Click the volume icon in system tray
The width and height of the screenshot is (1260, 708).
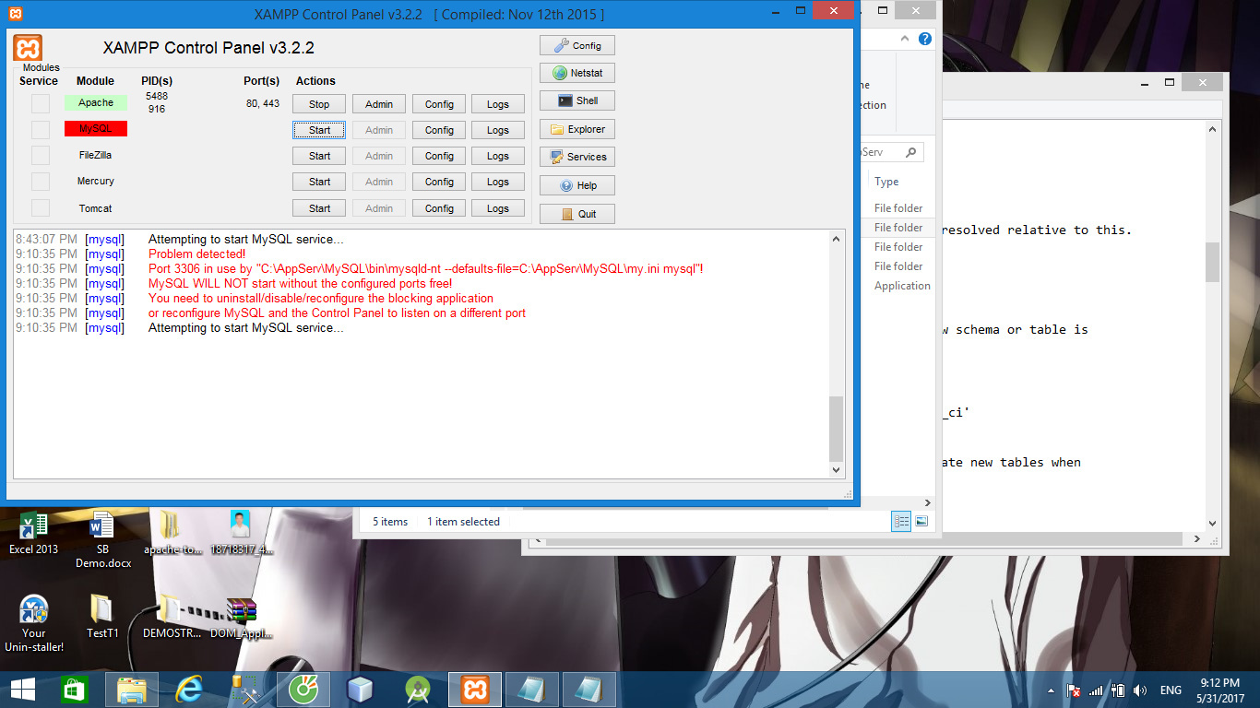click(1140, 690)
